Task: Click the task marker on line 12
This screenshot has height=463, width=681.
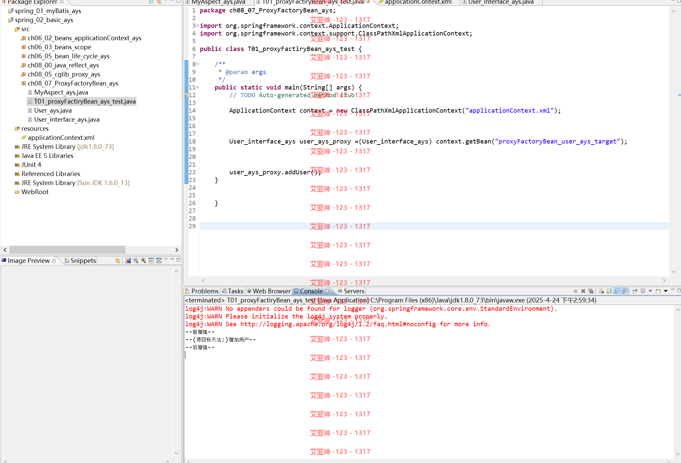Action: click(186, 95)
